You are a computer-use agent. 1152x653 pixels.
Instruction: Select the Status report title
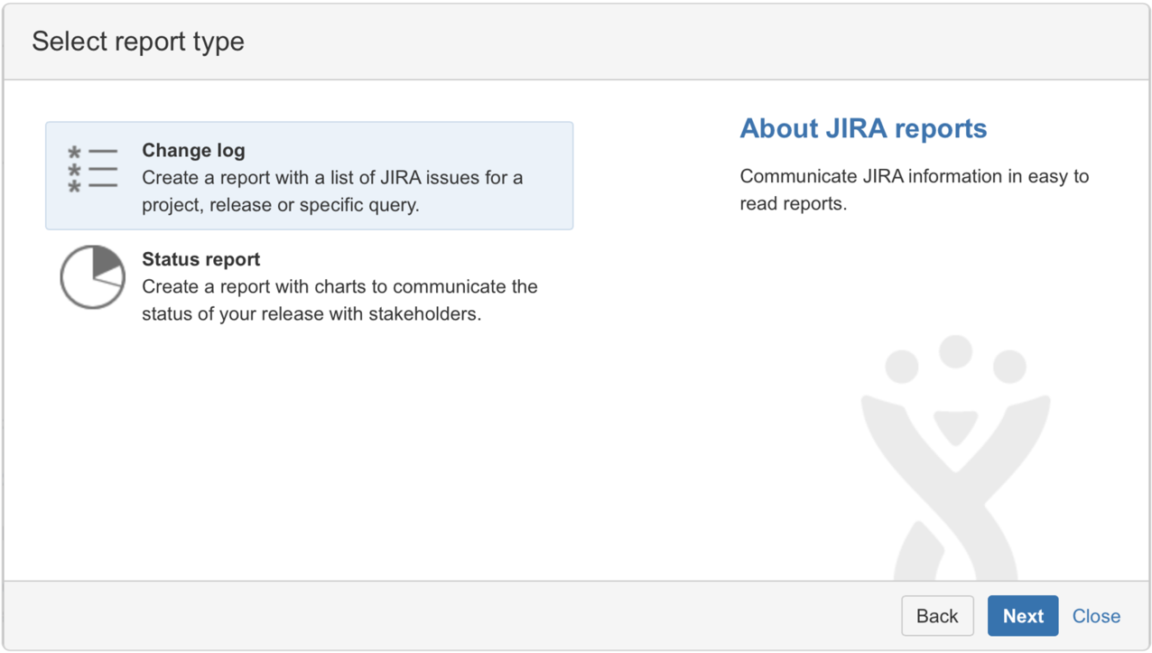pos(200,259)
